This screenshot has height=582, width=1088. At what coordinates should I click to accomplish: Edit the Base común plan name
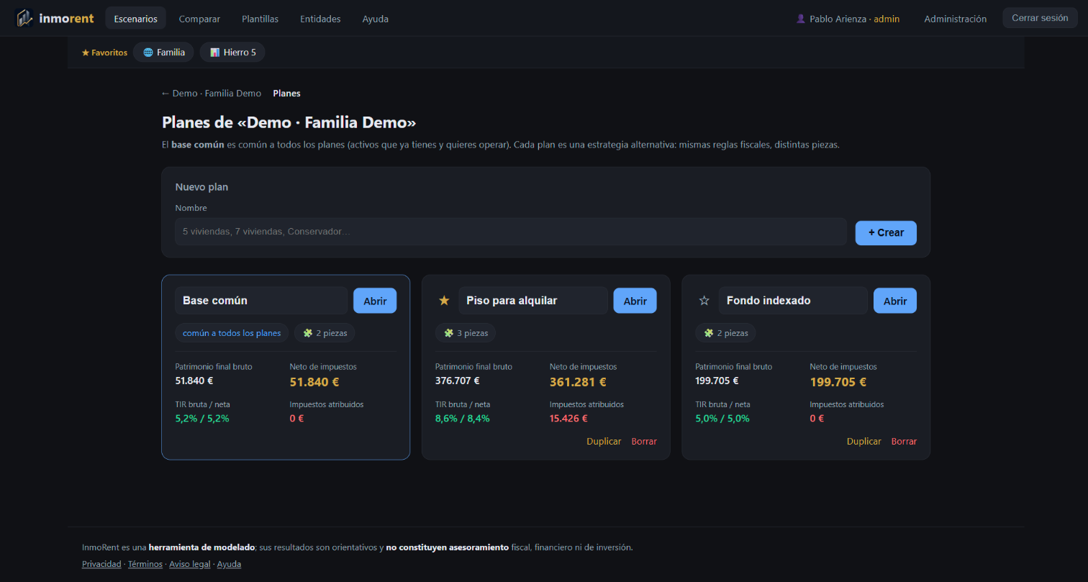[261, 301]
